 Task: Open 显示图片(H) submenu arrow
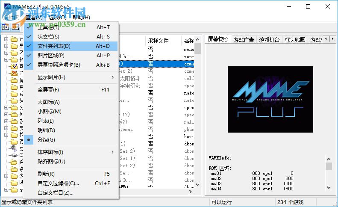pos(113,77)
